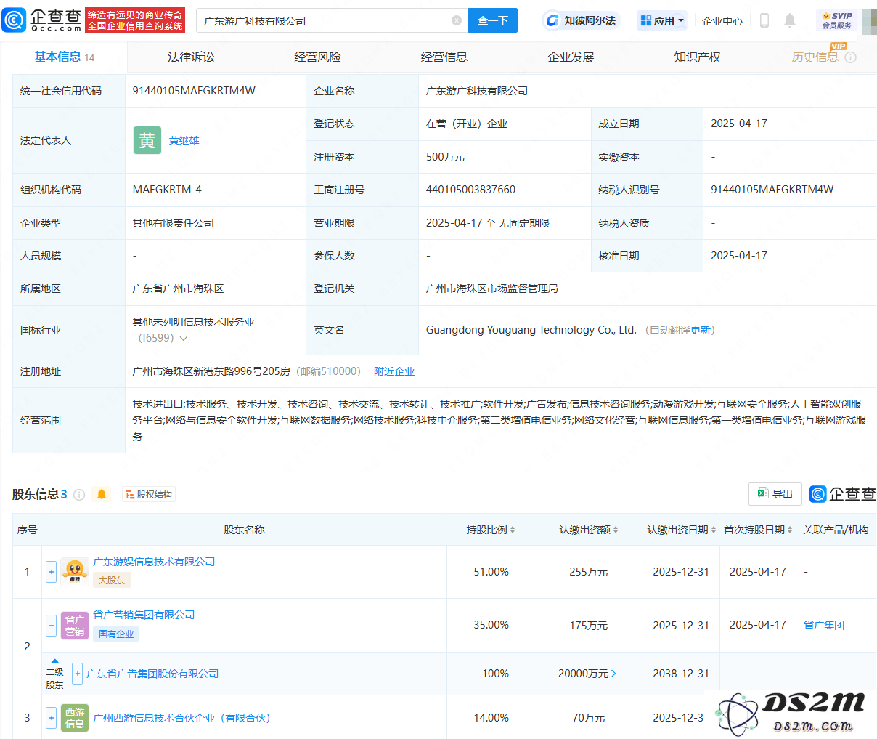Click the orange bell icon beside 股东信息
The width and height of the screenshot is (877, 739).
pyautogui.click(x=102, y=494)
